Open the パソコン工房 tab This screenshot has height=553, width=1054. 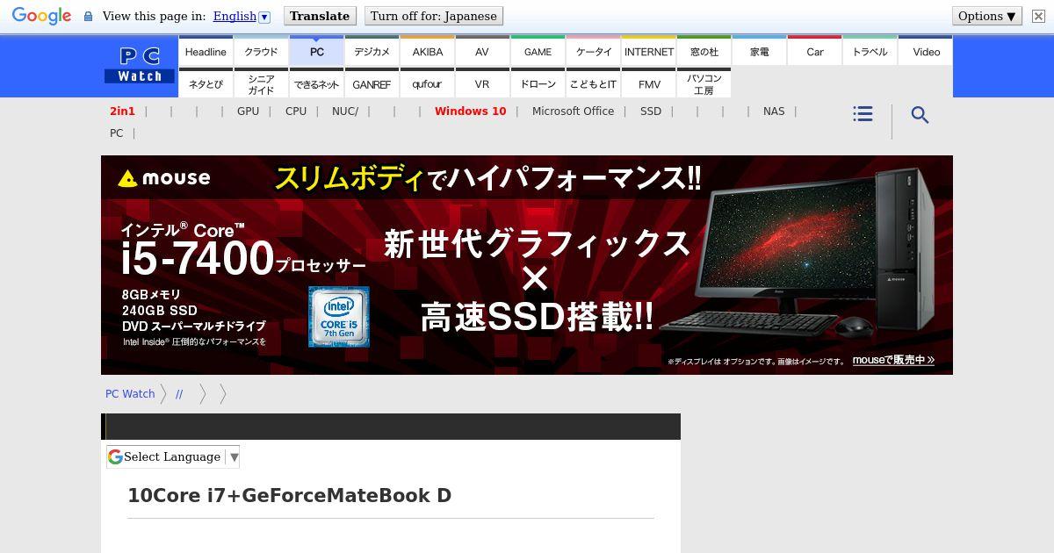[x=704, y=83]
